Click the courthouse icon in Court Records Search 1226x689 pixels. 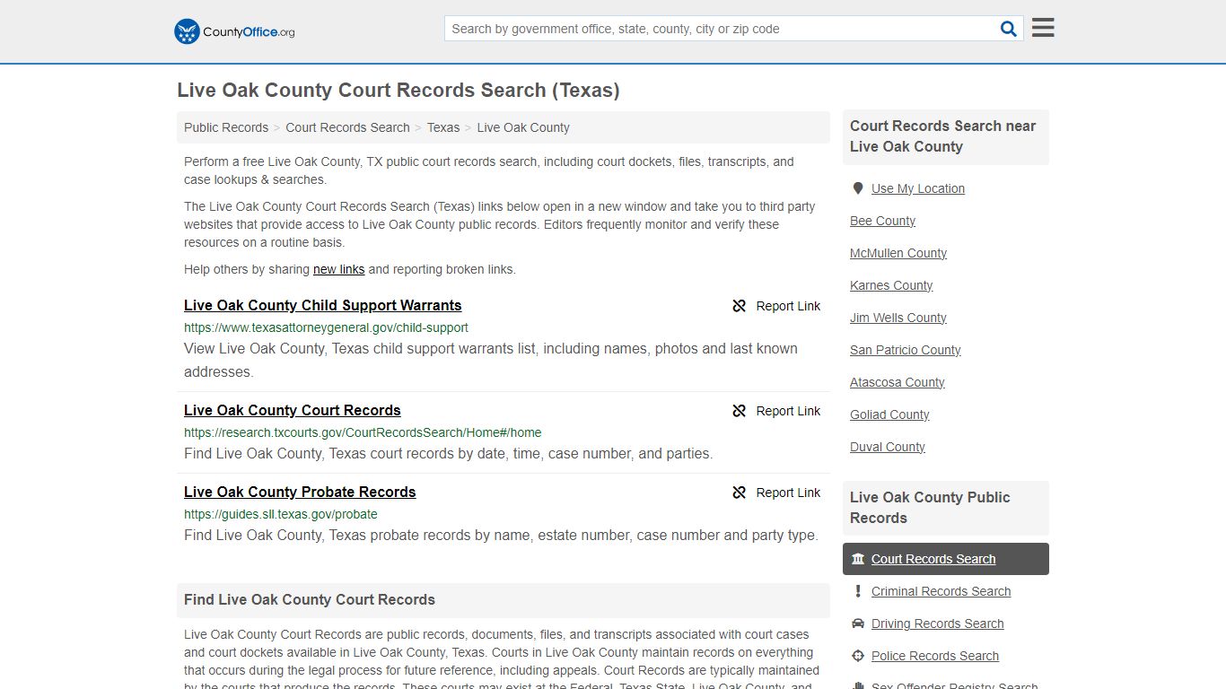(858, 559)
